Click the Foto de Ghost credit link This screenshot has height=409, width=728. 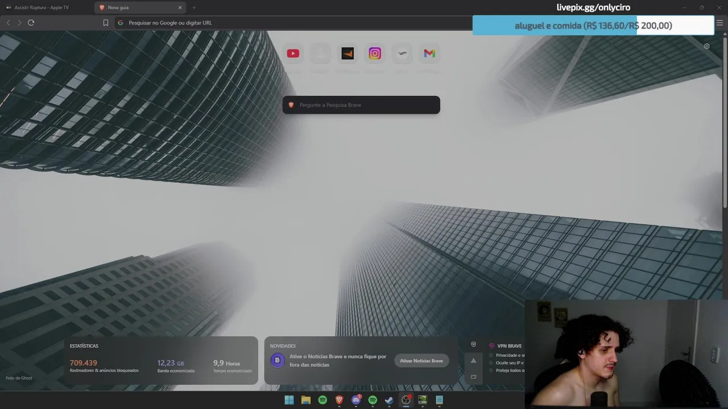pyautogui.click(x=19, y=378)
